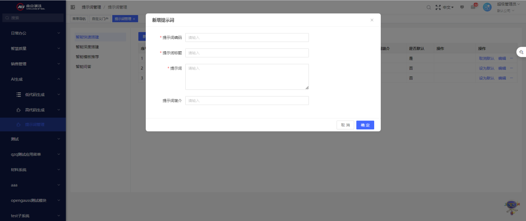
Task: Open the 超级管理员 user dropdown
Action: 508,4
